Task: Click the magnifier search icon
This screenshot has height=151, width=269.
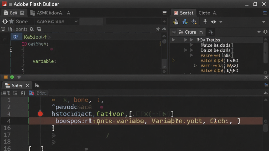Action: coord(194,22)
